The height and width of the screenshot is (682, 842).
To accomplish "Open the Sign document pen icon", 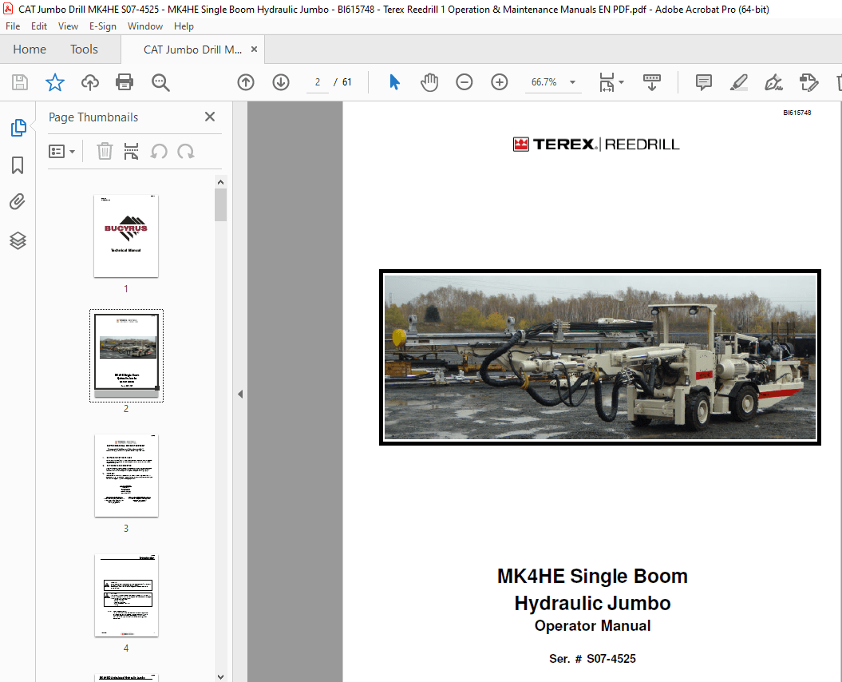I will [x=773, y=82].
